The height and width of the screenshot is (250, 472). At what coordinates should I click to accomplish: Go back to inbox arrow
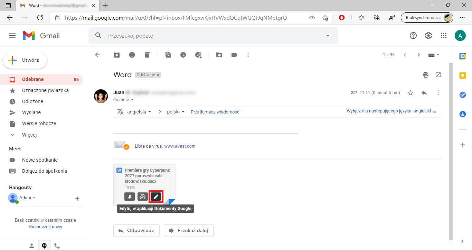click(x=97, y=55)
